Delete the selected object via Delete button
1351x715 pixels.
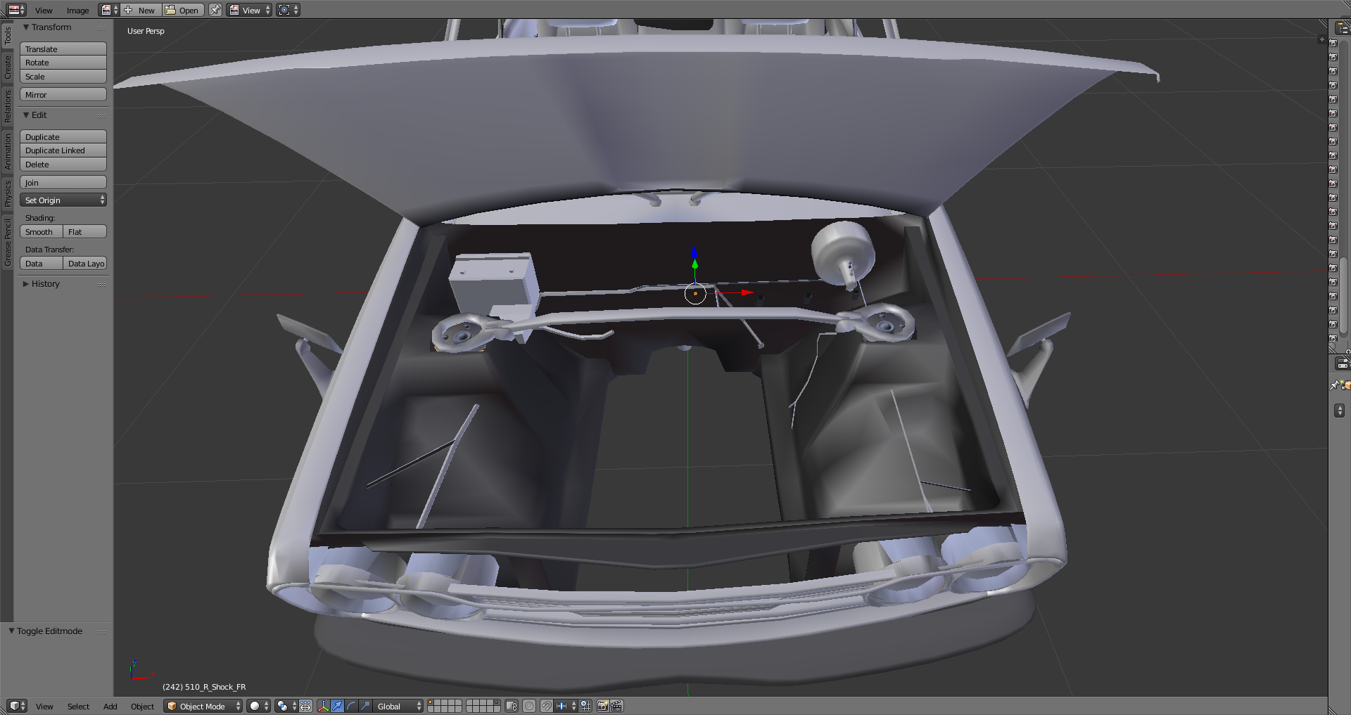(x=63, y=165)
